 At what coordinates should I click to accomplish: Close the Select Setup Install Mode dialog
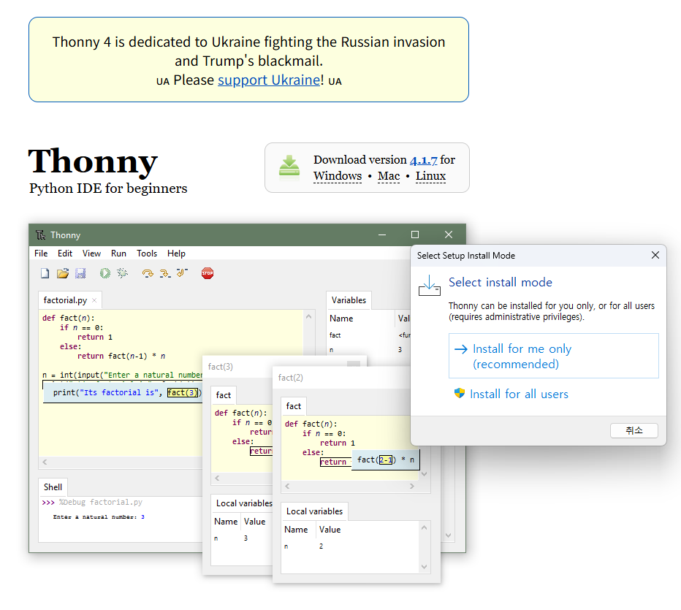click(655, 255)
